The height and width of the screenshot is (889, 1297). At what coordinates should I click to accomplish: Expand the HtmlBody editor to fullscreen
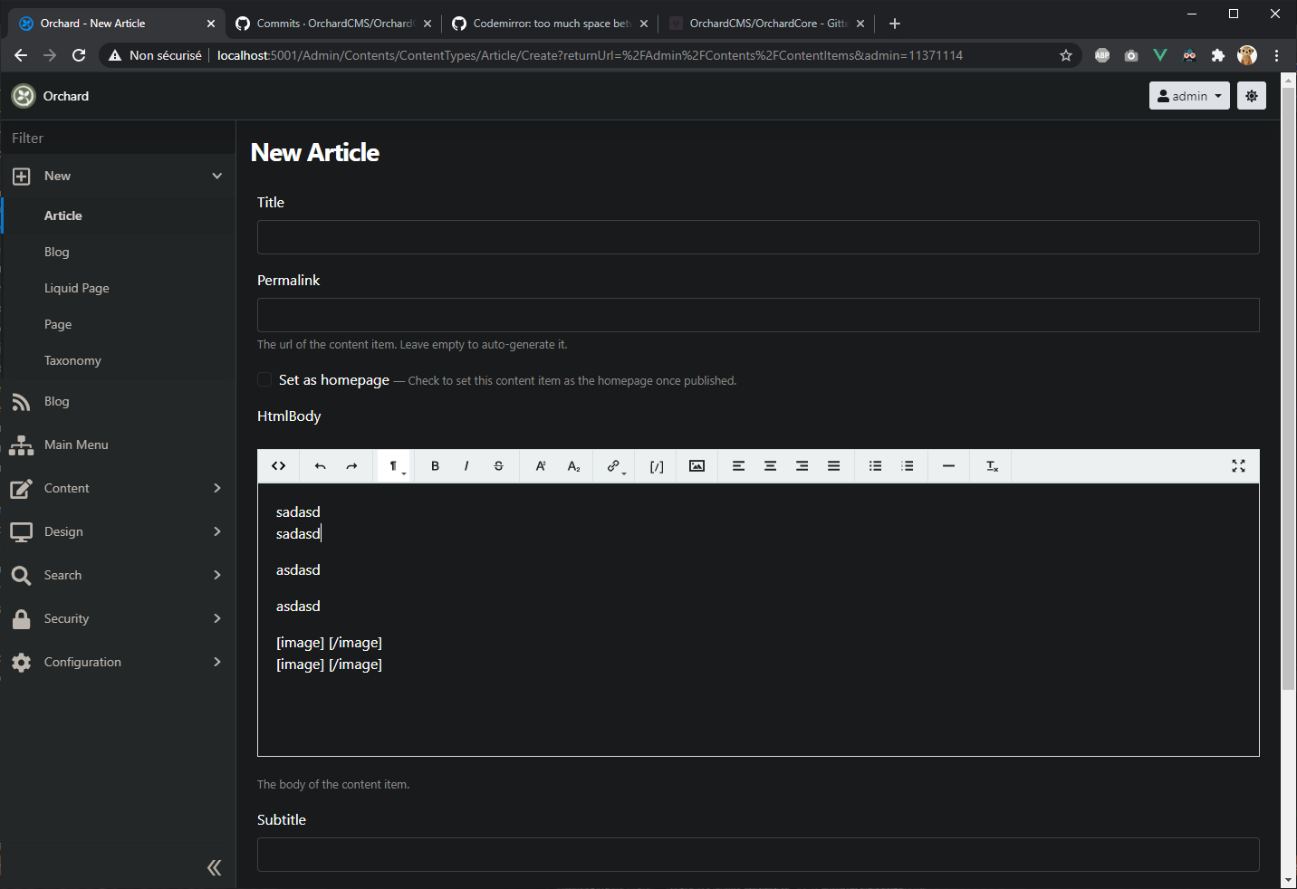[x=1238, y=465]
